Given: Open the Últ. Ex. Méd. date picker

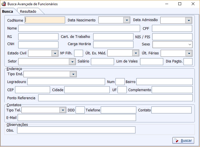Looking at the screenshot, I should tap(135, 53).
